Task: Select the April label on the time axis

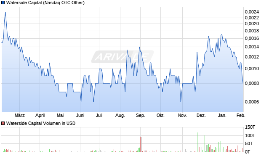Action: tap(40, 115)
